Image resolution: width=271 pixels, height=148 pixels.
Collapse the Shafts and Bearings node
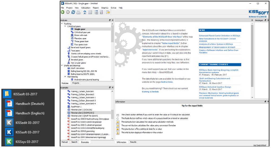pos(62,65)
